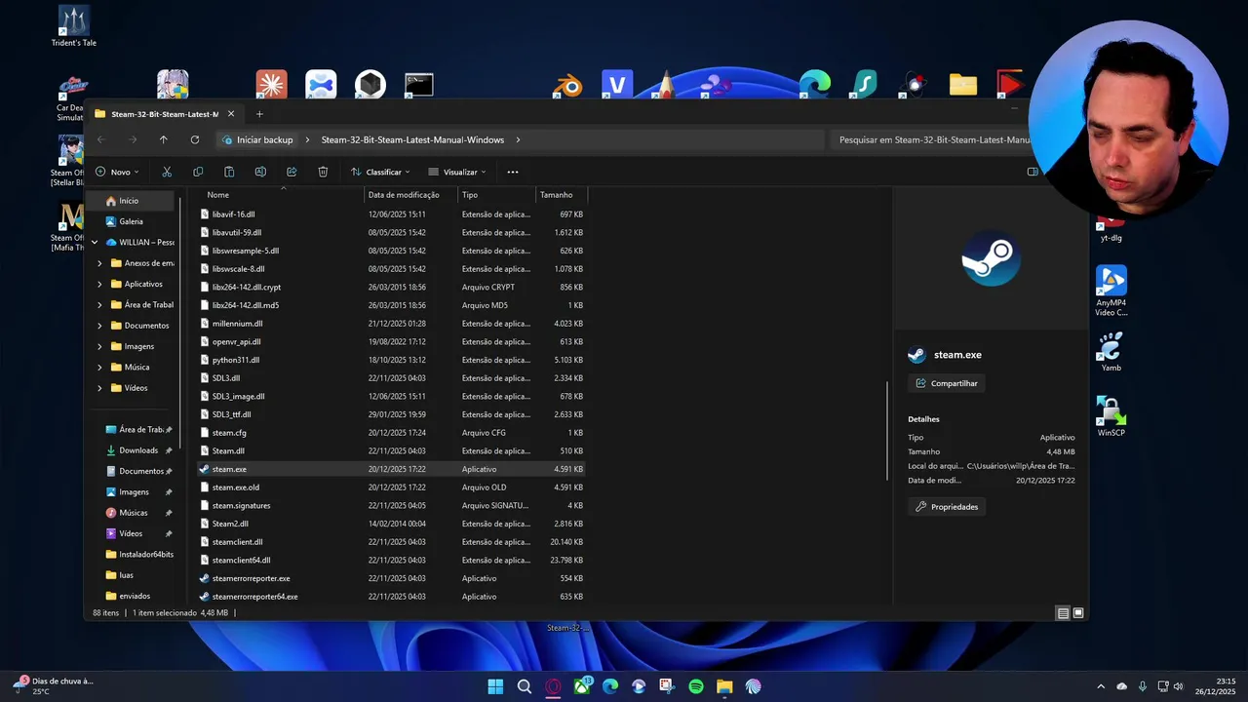Viewport: 1248px width, 702px height.
Task: Expand breadcrumb chevron after Iniciar backup
Action: tap(307, 139)
